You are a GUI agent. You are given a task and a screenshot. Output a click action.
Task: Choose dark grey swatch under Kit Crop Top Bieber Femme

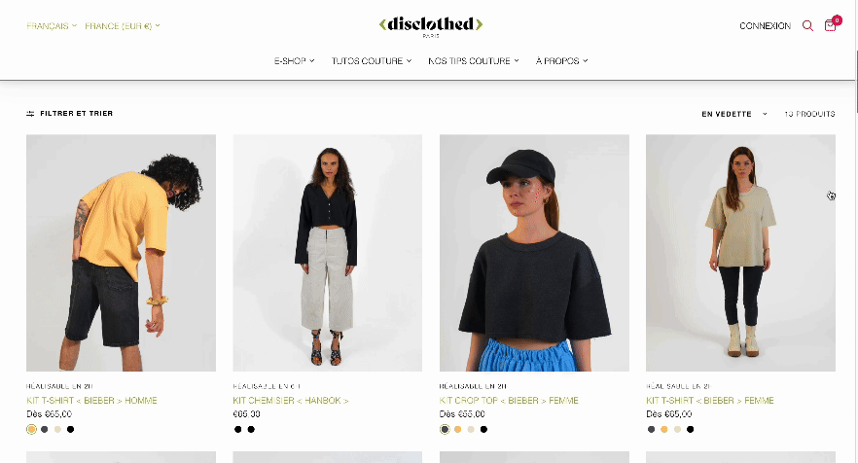pyautogui.click(x=445, y=429)
